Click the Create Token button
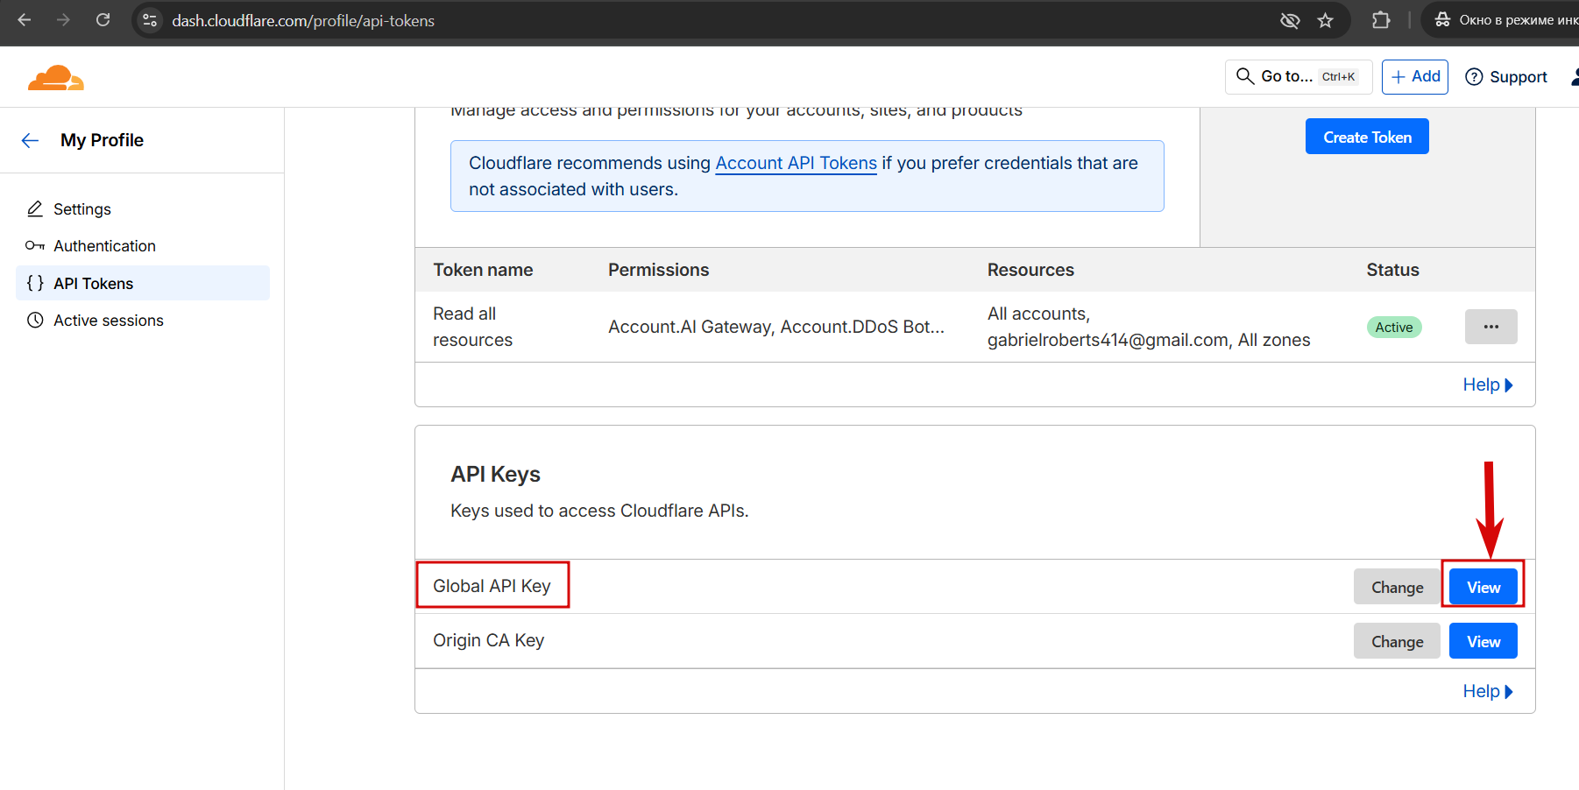Viewport: 1579px width, 790px height. tap(1366, 137)
